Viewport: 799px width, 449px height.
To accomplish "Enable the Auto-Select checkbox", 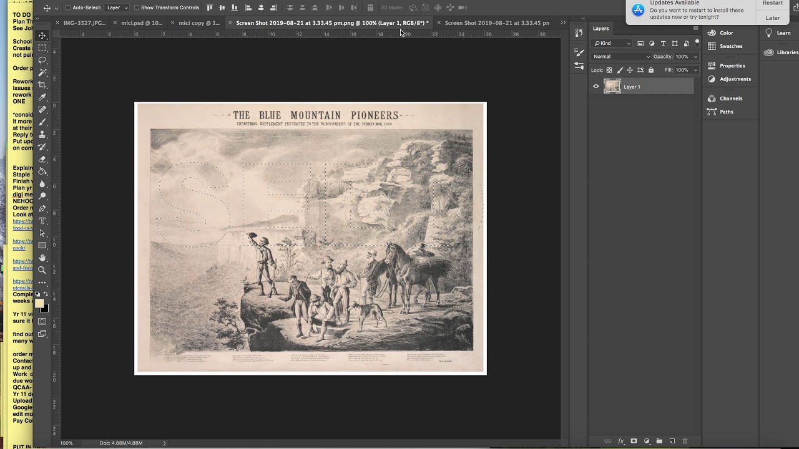I will [68, 7].
